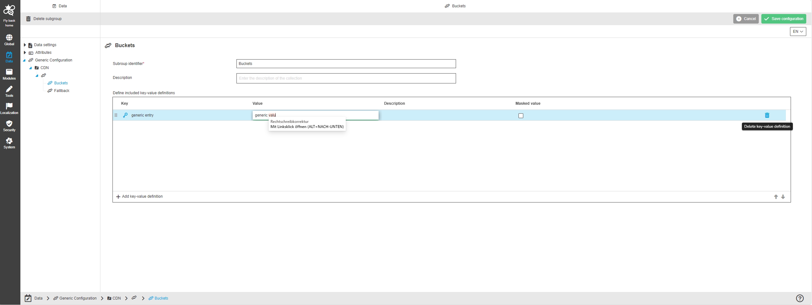Open the System gear section
This screenshot has height=305, width=812.
(9, 143)
